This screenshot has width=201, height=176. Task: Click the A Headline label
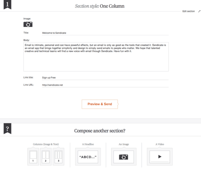[x=88, y=144]
